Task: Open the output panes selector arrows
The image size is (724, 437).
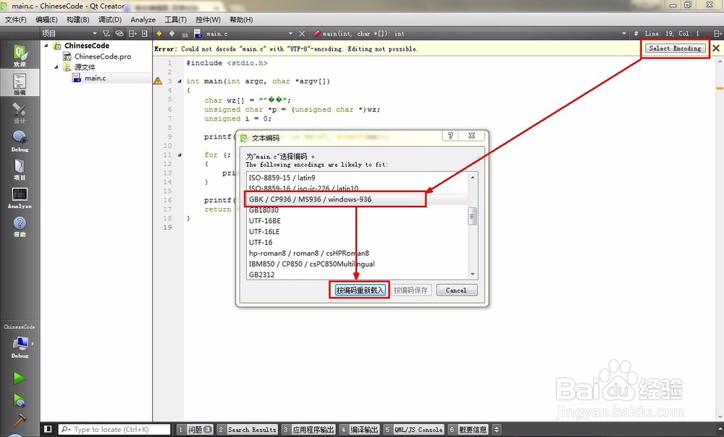Action: (497, 430)
